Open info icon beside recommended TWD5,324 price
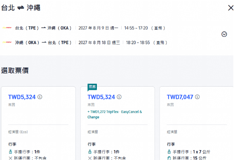235x160 pixels. point(119,97)
